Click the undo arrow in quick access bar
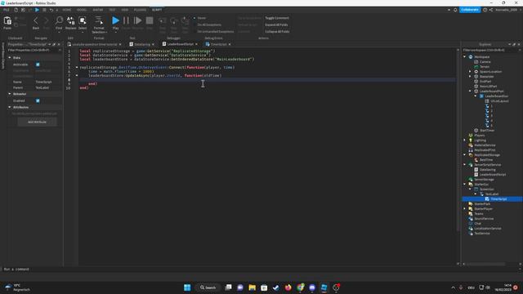Viewport: 523px width, 294px height. [51, 10]
